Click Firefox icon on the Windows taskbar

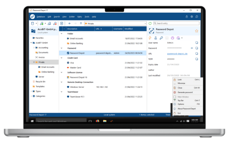pyautogui.click(x=97, y=121)
